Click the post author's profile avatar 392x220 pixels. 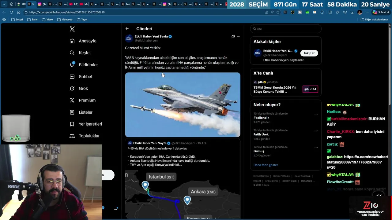(x=129, y=38)
